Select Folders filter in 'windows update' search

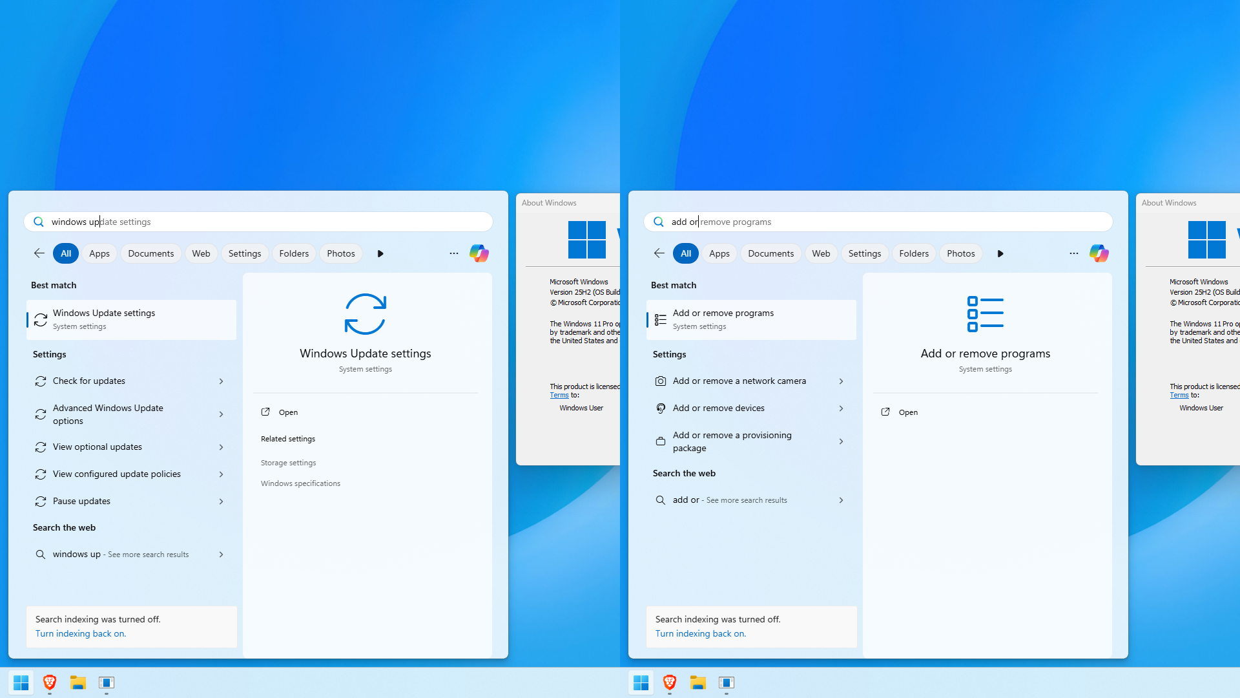coord(294,253)
